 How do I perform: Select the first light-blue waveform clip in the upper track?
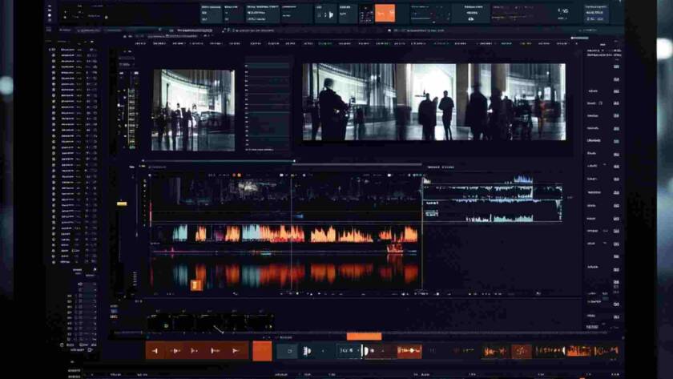tap(179, 232)
